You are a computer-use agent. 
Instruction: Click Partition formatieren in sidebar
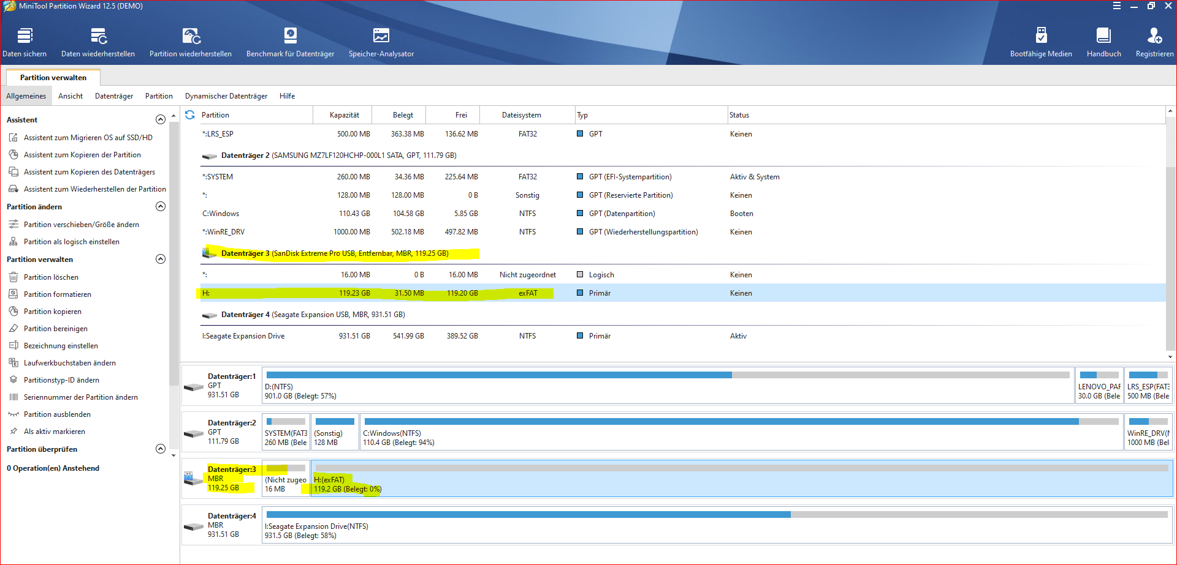pos(57,294)
